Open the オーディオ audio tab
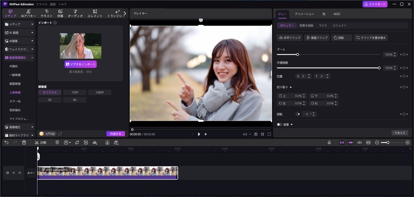Image resolution: width=414 pixels, height=197 pixels. [75, 13]
